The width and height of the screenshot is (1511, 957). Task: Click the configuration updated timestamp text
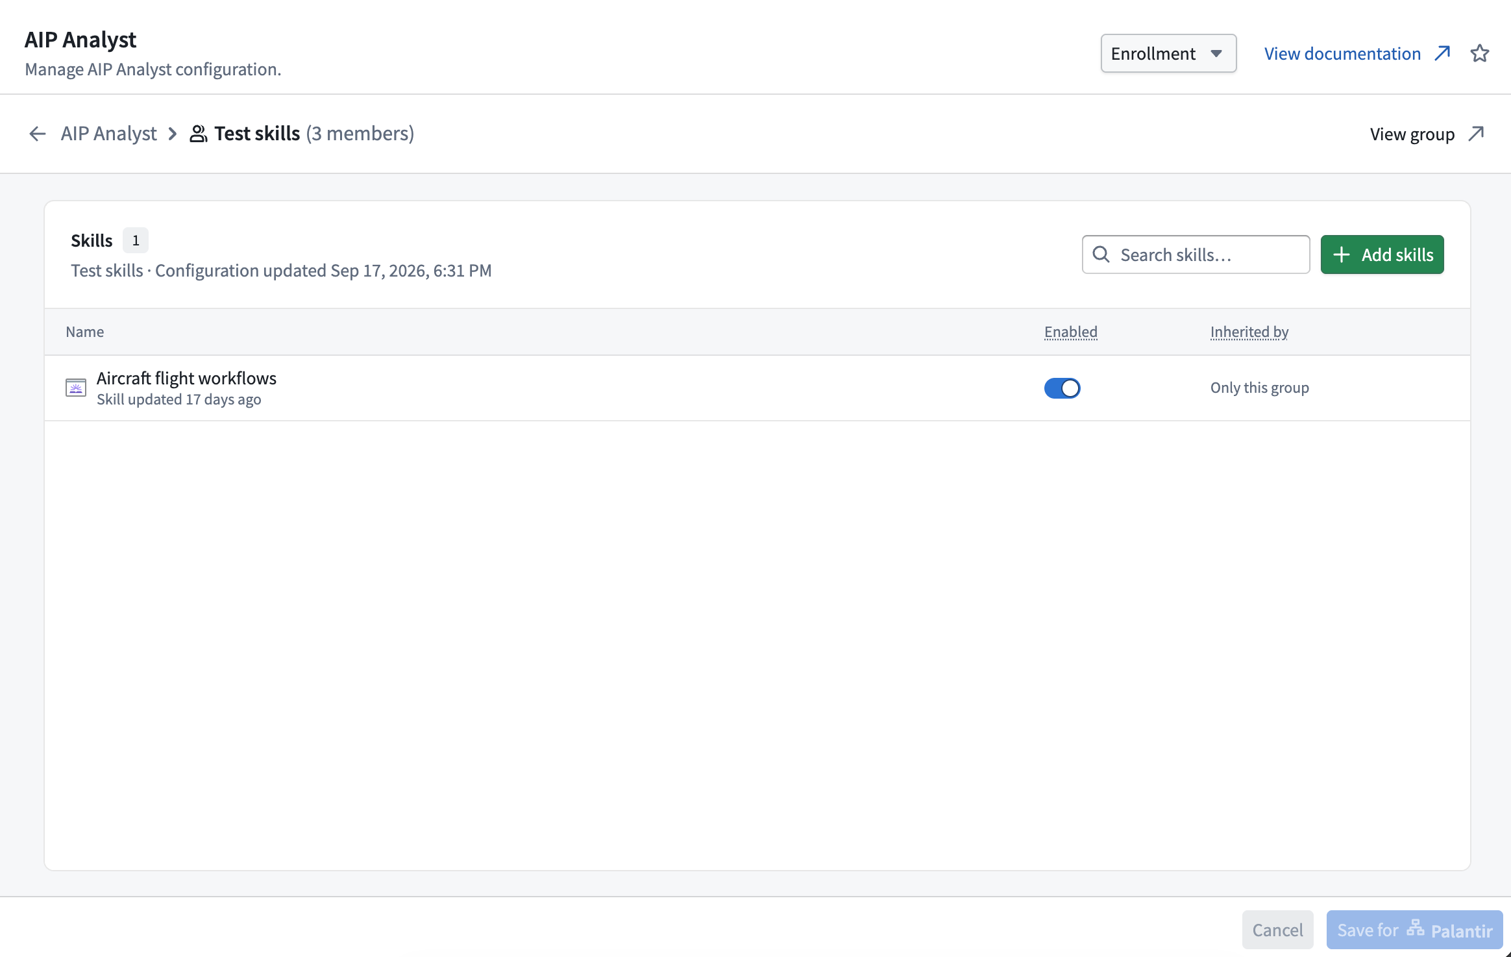click(x=323, y=271)
